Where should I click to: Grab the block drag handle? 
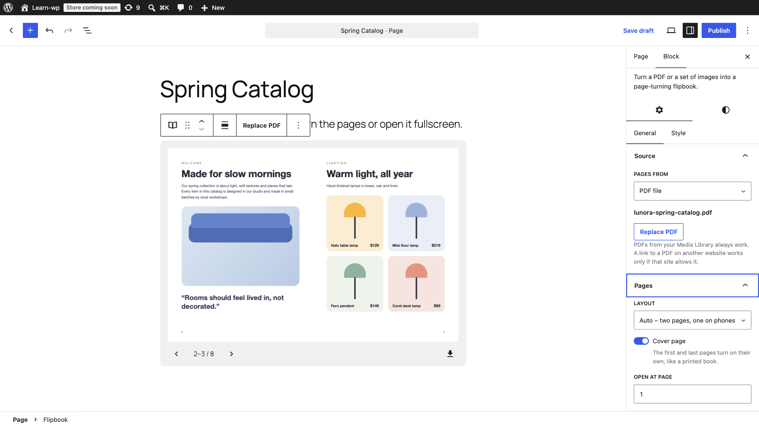click(x=187, y=125)
